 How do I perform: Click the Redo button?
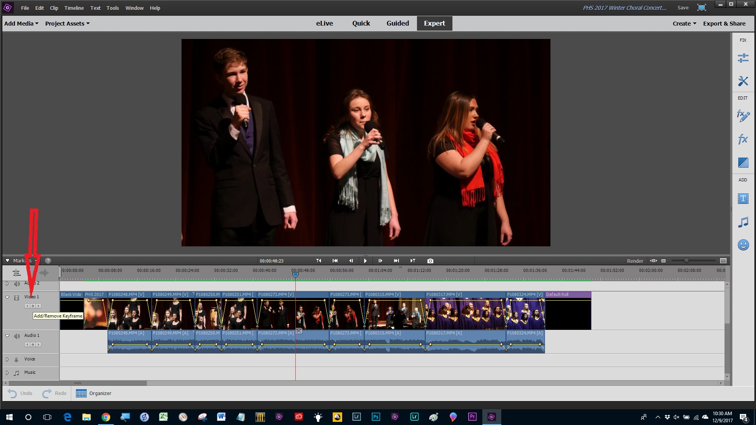coord(54,393)
